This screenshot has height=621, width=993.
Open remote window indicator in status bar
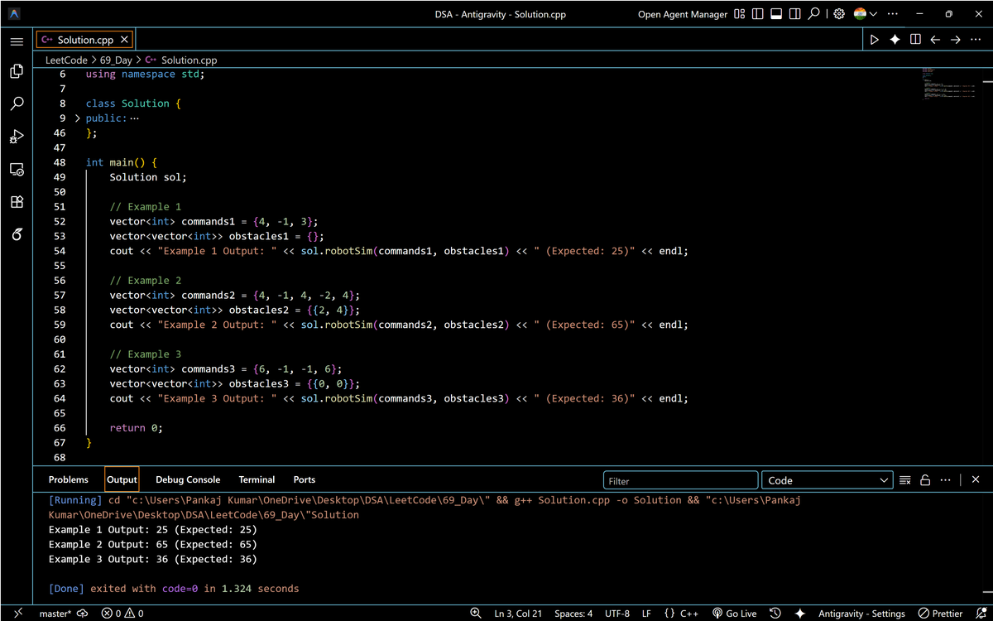pyautogui.click(x=17, y=614)
